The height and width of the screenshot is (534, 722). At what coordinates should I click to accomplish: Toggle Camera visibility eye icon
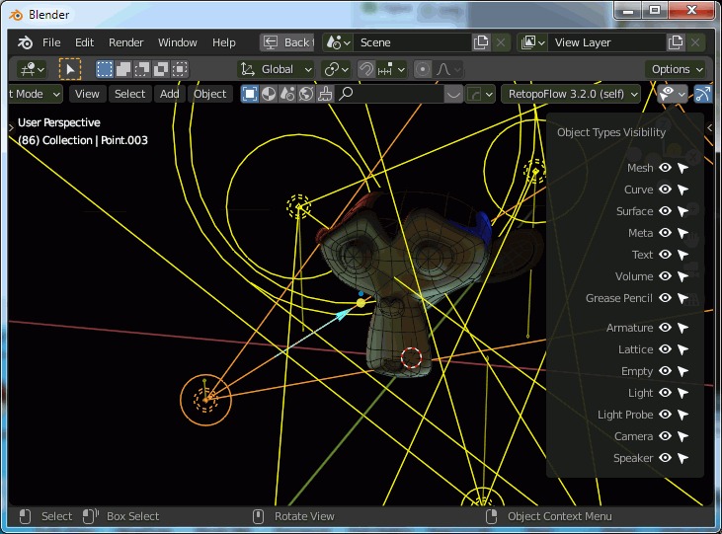click(665, 436)
